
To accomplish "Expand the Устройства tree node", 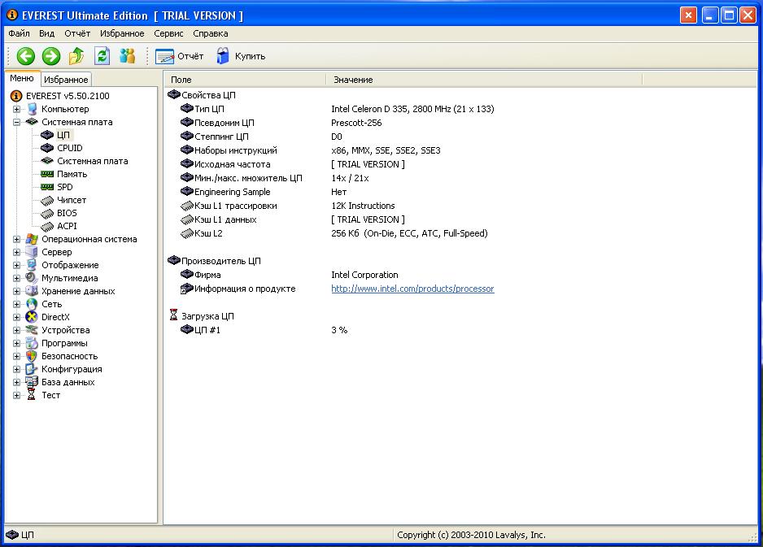I will coord(16,330).
